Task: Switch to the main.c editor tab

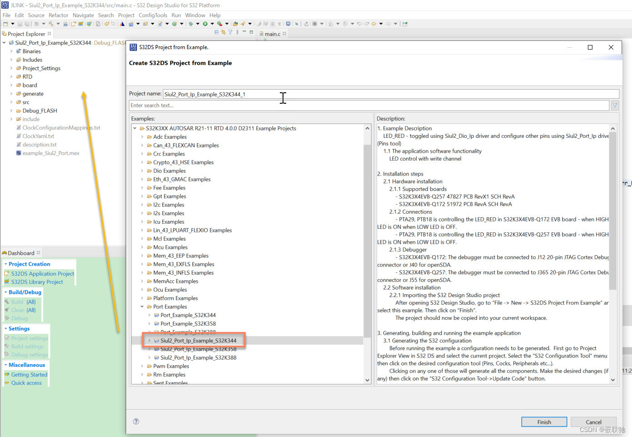Action: (x=273, y=34)
